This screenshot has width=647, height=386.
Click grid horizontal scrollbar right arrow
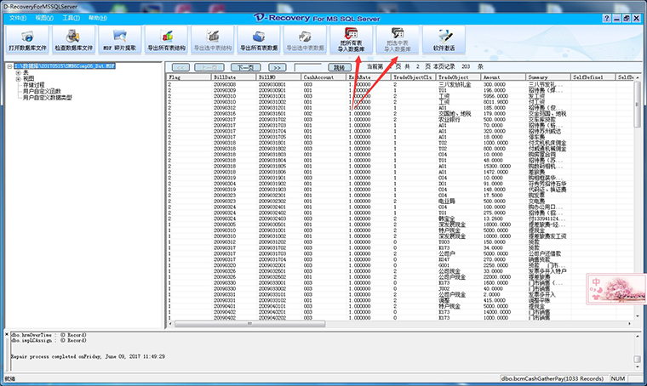tap(630, 324)
